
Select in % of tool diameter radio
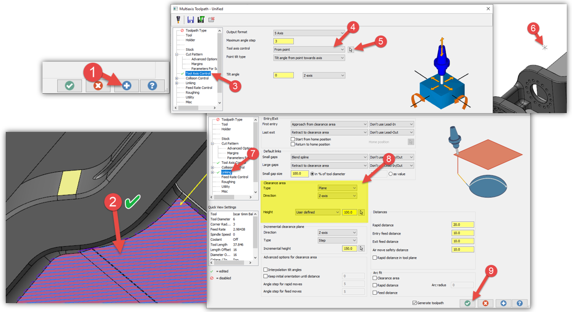coord(312,174)
